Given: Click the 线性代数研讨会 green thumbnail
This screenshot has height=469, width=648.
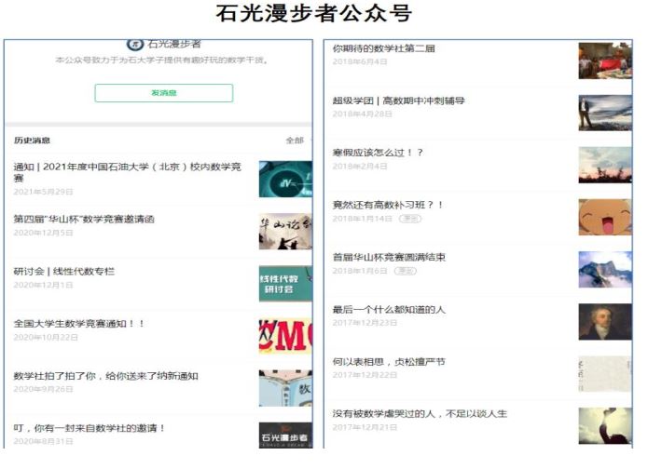Looking at the screenshot, I should tap(285, 284).
